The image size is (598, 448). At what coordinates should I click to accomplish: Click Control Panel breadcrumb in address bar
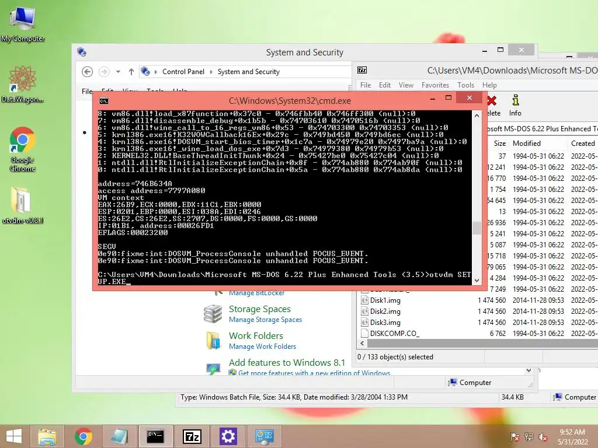(183, 72)
